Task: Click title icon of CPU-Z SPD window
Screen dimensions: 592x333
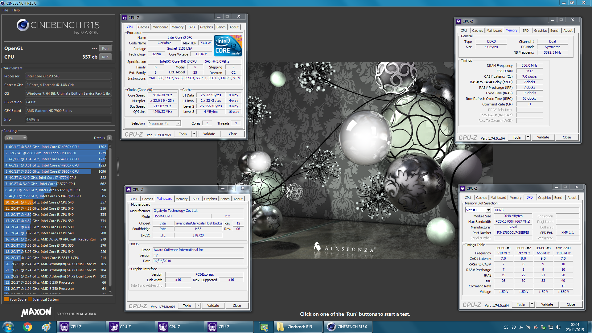Action: (462, 188)
